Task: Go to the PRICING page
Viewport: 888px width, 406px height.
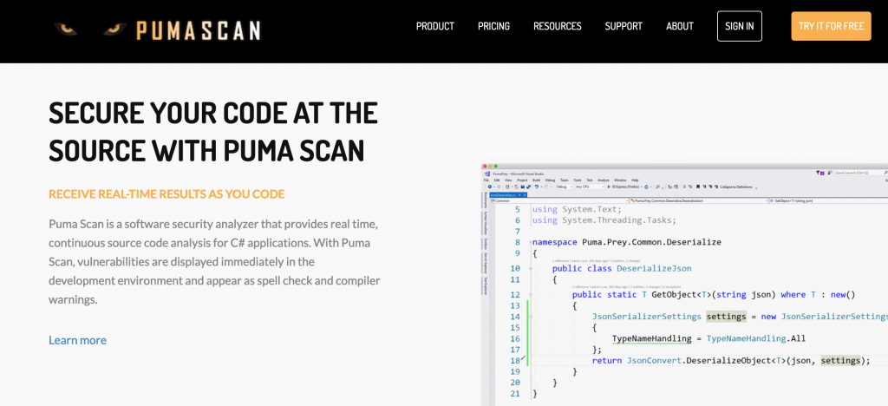Action: pos(493,26)
